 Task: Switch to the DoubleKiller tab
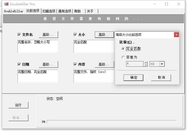(x=14, y=11)
